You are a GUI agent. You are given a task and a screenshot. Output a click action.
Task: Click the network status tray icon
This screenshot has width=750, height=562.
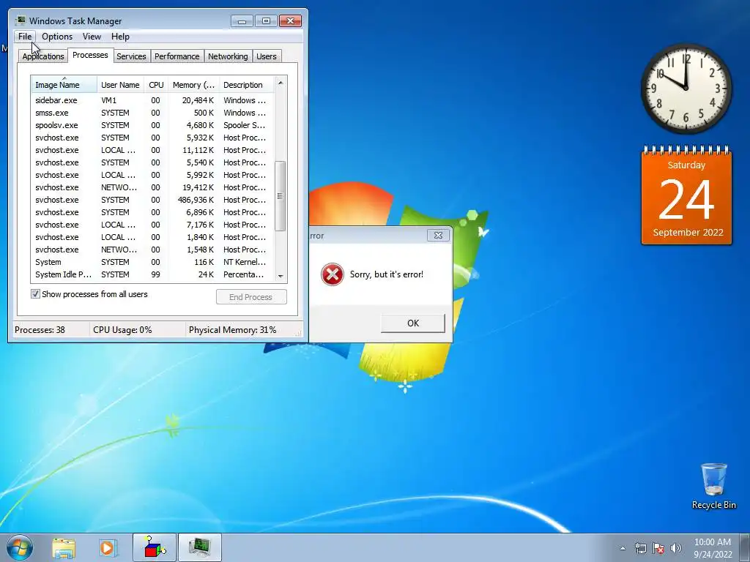click(x=640, y=548)
